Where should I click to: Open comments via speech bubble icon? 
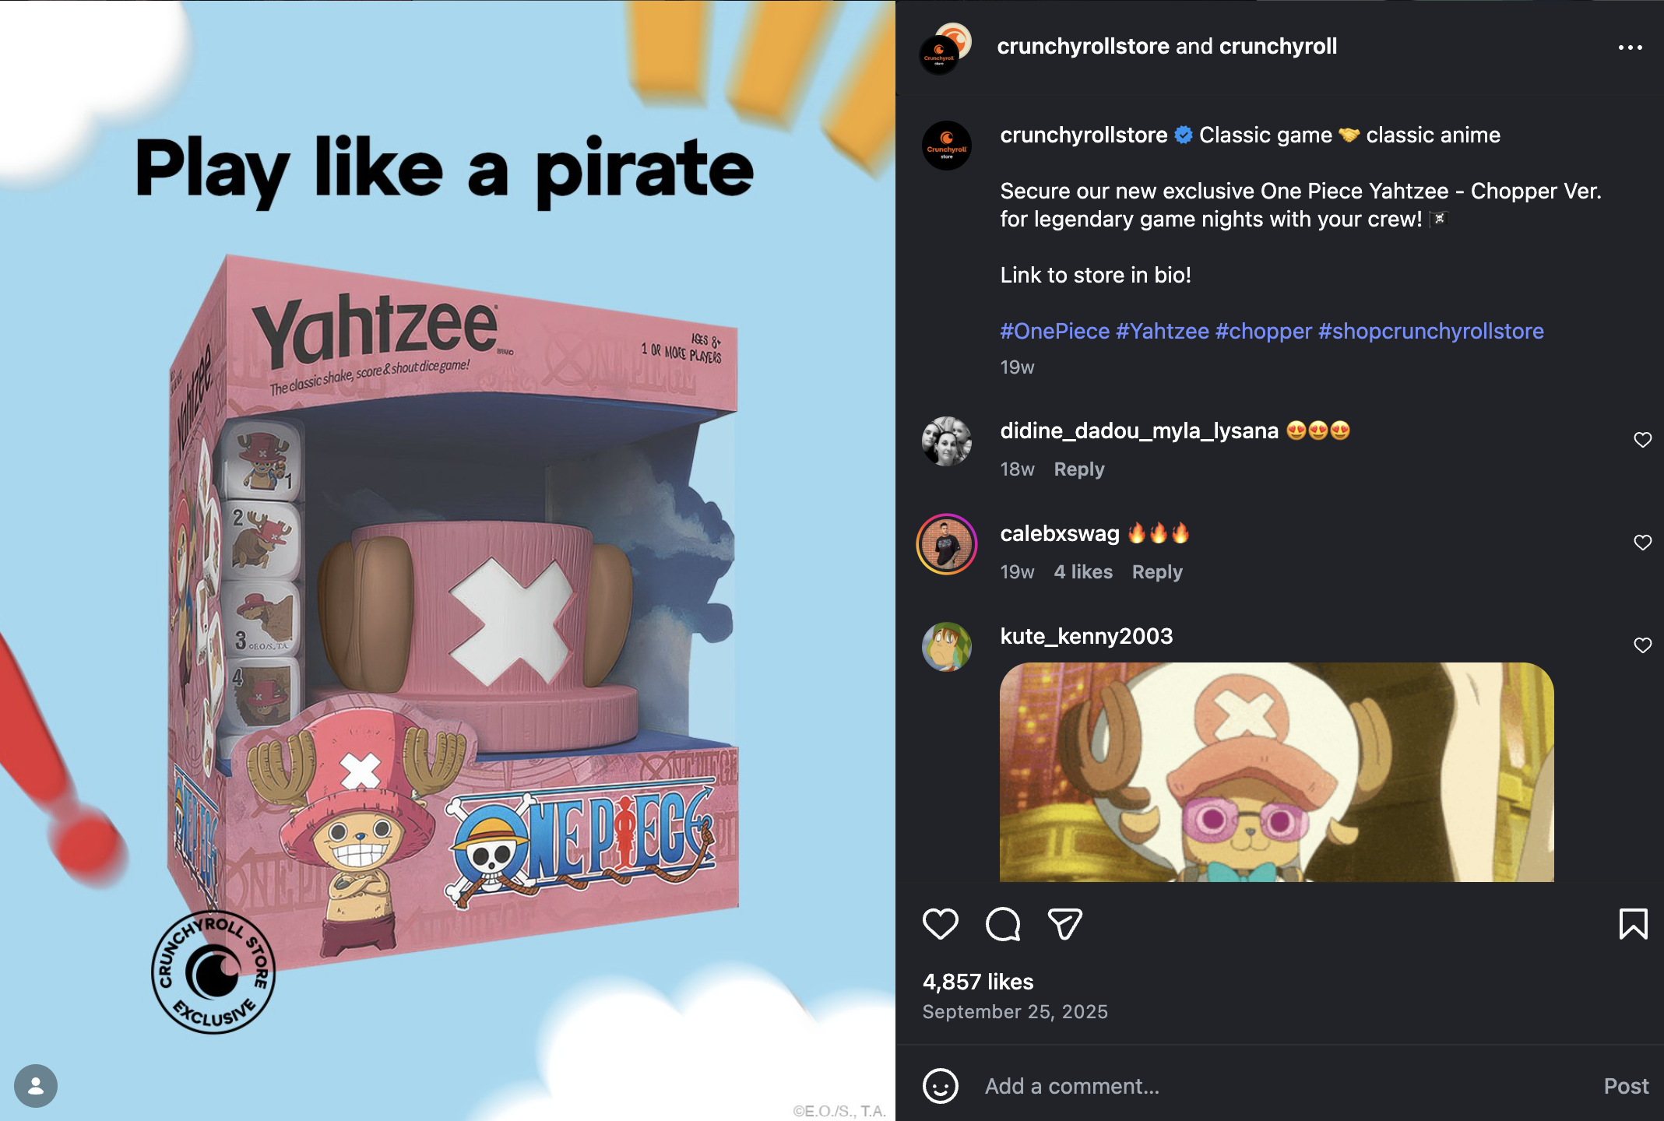pyautogui.click(x=1002, y=924)
